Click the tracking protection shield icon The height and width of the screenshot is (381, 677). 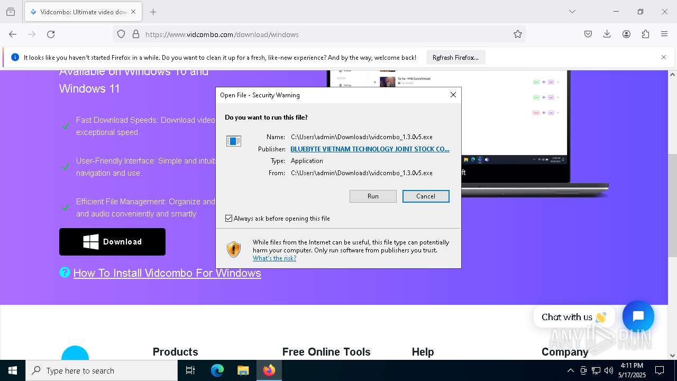[x=121, y=34]
